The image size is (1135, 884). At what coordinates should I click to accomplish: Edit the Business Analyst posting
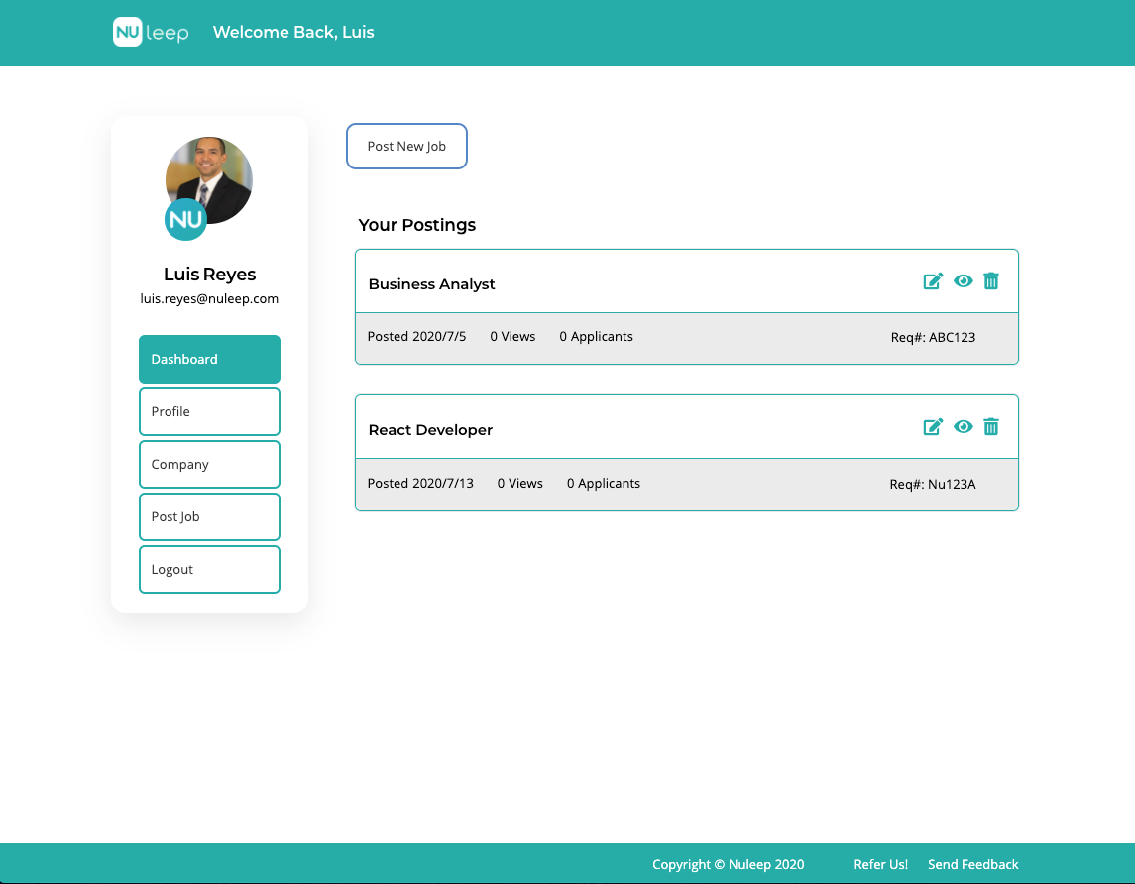coord(933,281)
